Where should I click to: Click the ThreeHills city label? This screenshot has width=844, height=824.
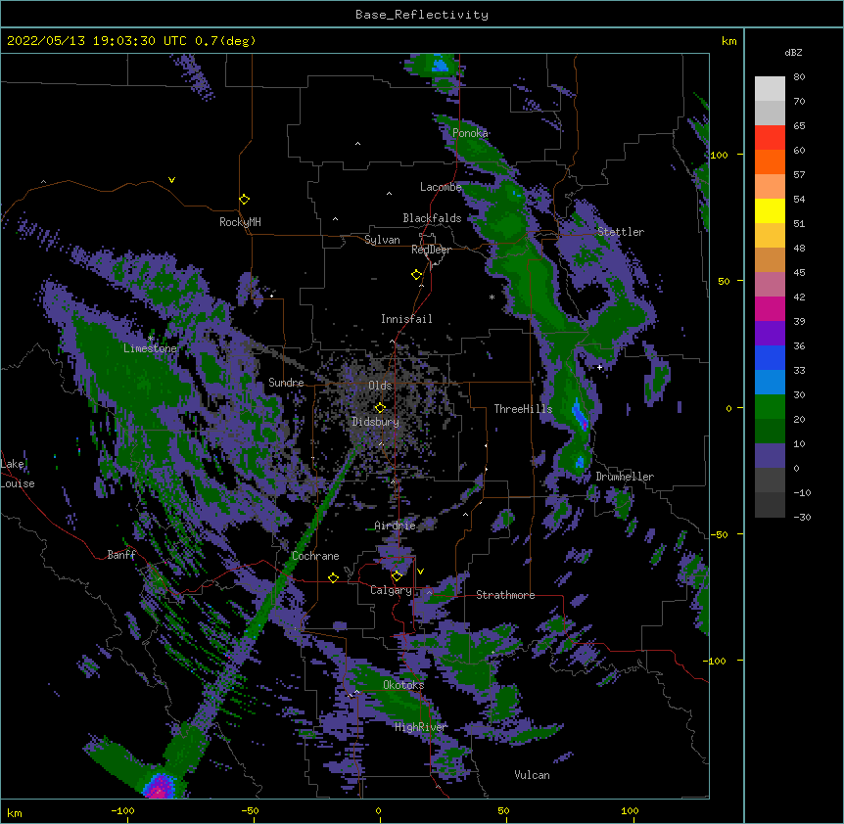point(523,409)
